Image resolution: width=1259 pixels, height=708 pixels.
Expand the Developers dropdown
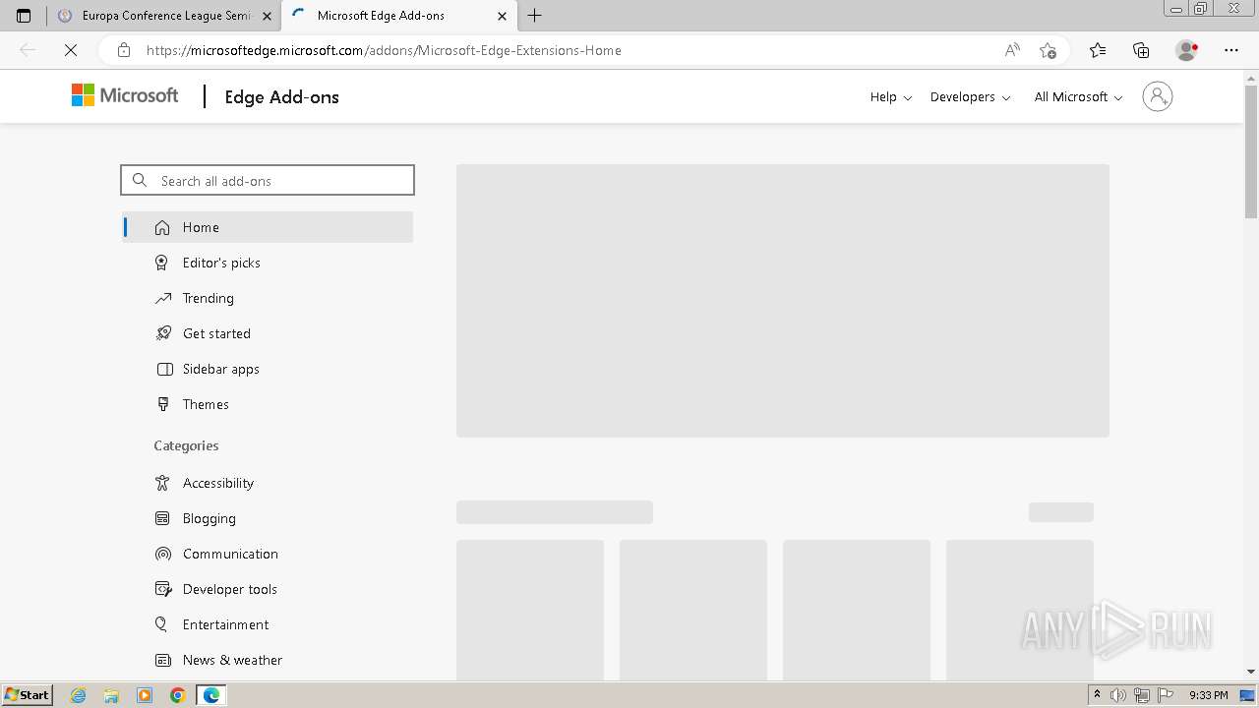[970, 96]
